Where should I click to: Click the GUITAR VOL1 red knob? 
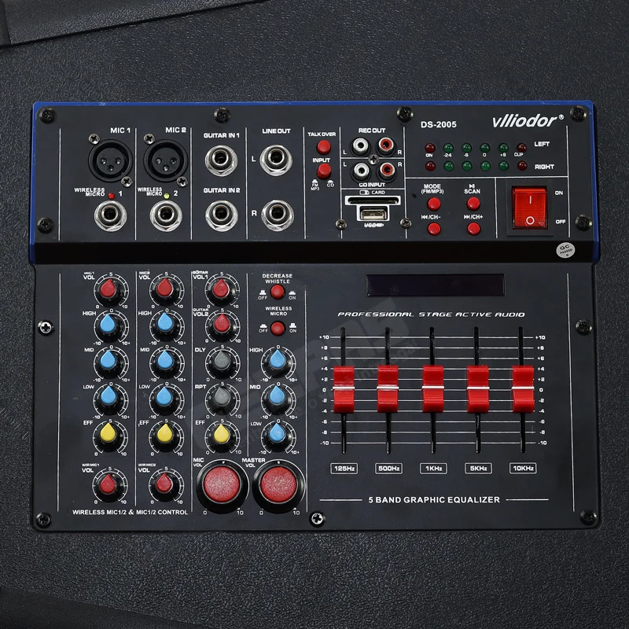point(221,290)
